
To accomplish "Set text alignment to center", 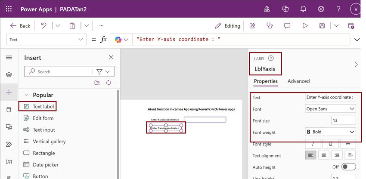I will [323, 155].
